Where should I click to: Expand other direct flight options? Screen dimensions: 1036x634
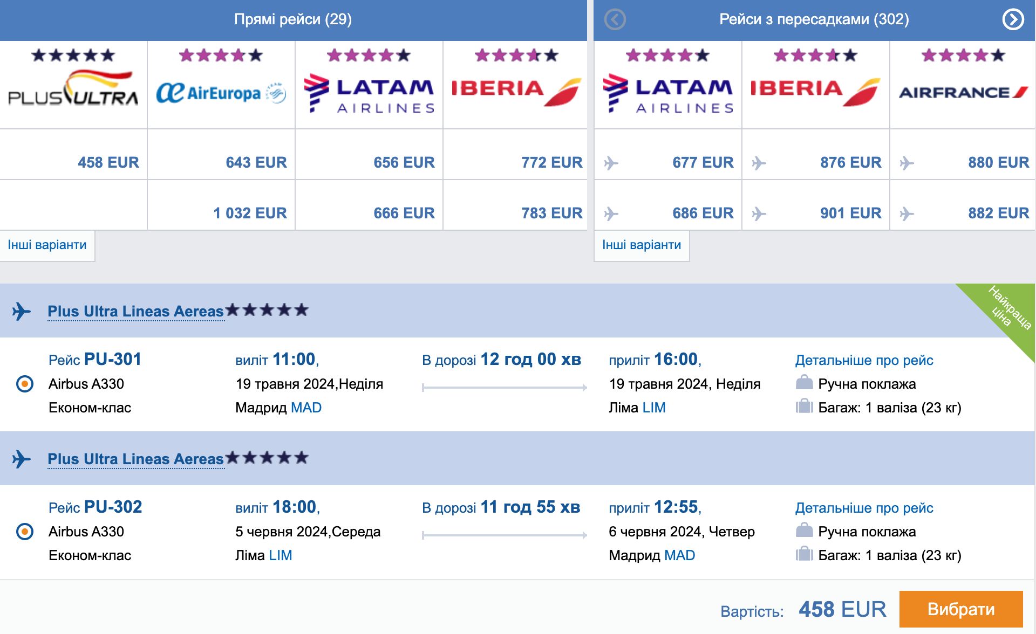[47, 245]
